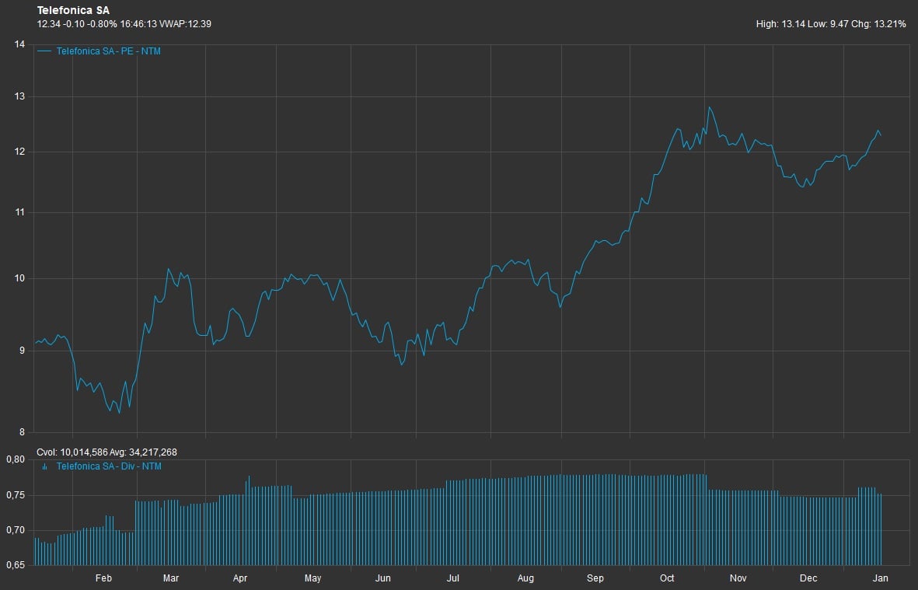Screen dimensions: 918x590
Task: Click the 12 value on the PE axis
Action: [20, 152]
